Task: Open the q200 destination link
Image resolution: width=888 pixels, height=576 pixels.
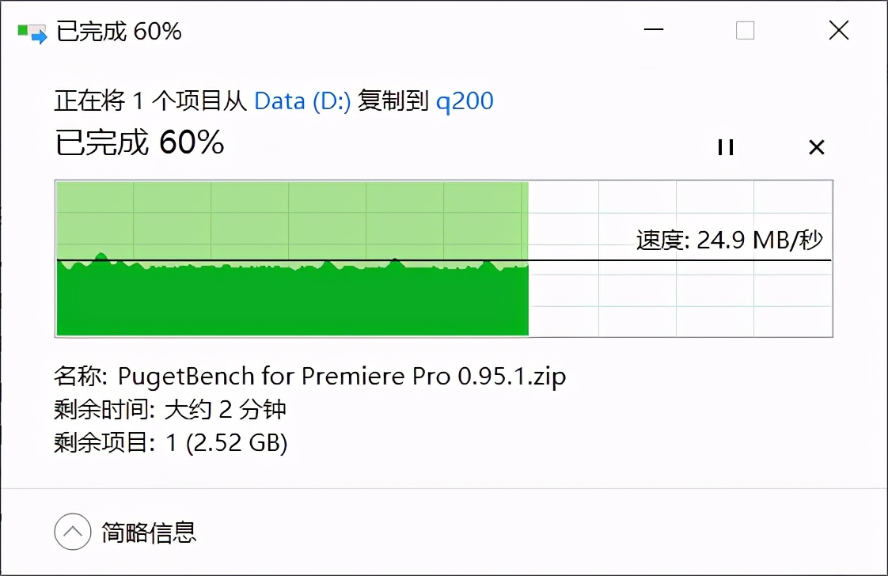Action: (465, 101)
